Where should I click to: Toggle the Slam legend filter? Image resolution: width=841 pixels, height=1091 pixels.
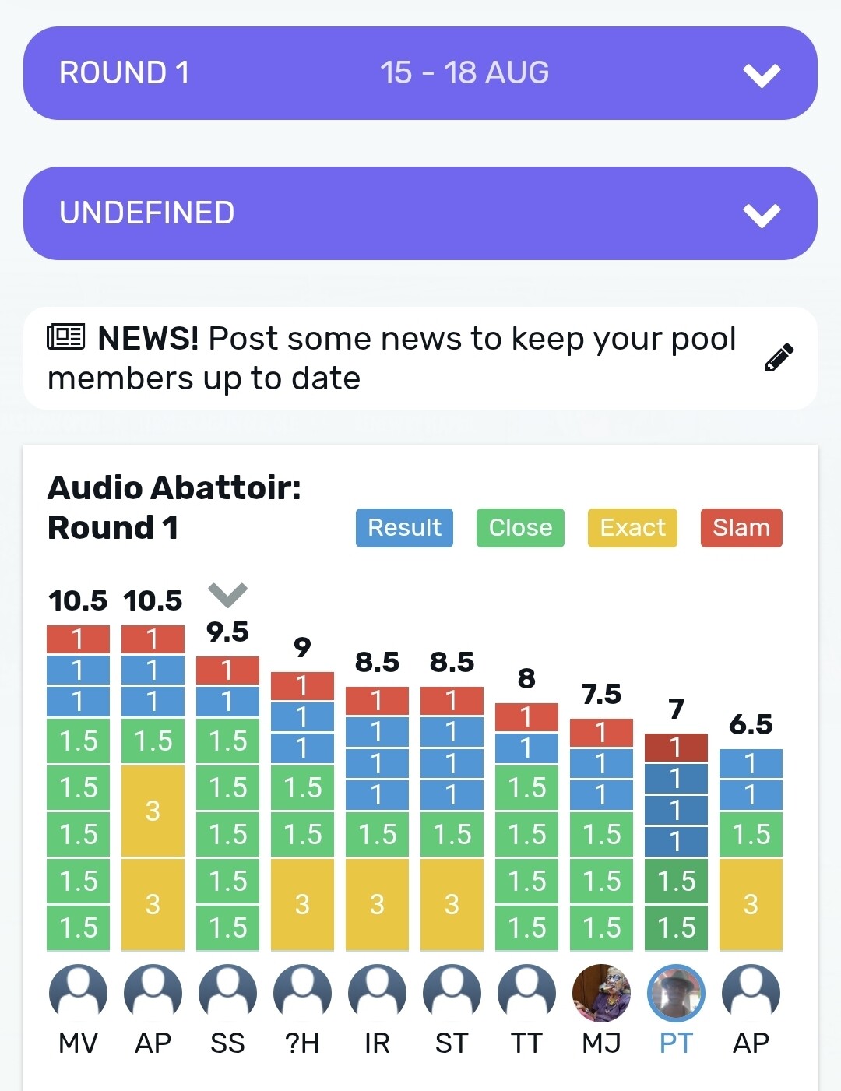point(741,528)
